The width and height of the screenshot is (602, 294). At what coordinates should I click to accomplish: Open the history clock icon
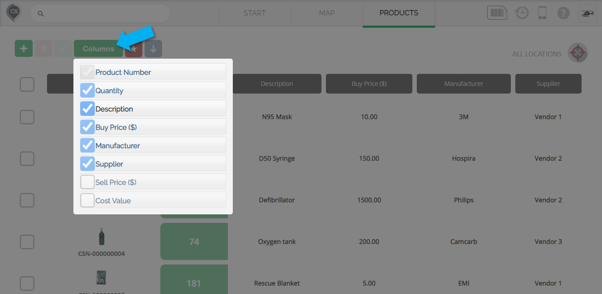coord(522,13)
